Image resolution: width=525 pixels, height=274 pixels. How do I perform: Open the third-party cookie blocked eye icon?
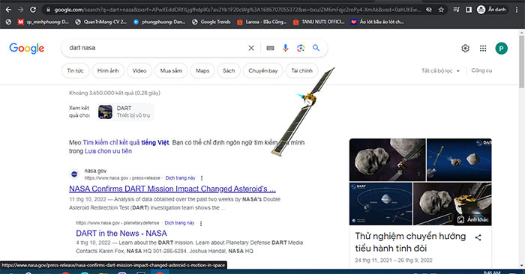(x=429, y=10)
